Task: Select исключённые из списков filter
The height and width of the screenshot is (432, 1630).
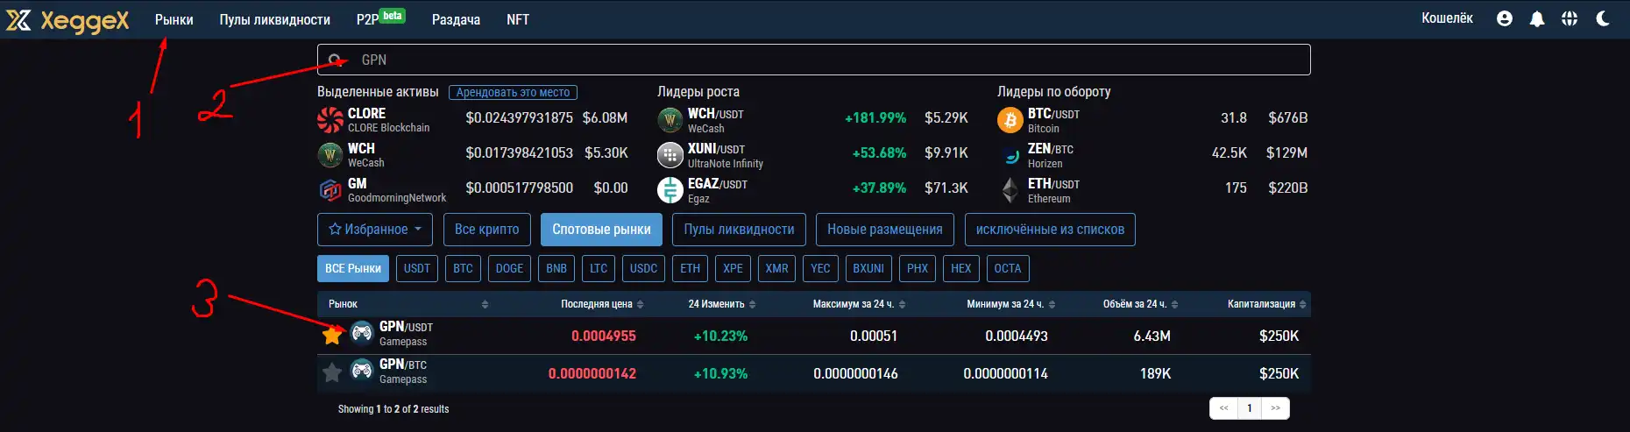Action: click(1050, 230)
